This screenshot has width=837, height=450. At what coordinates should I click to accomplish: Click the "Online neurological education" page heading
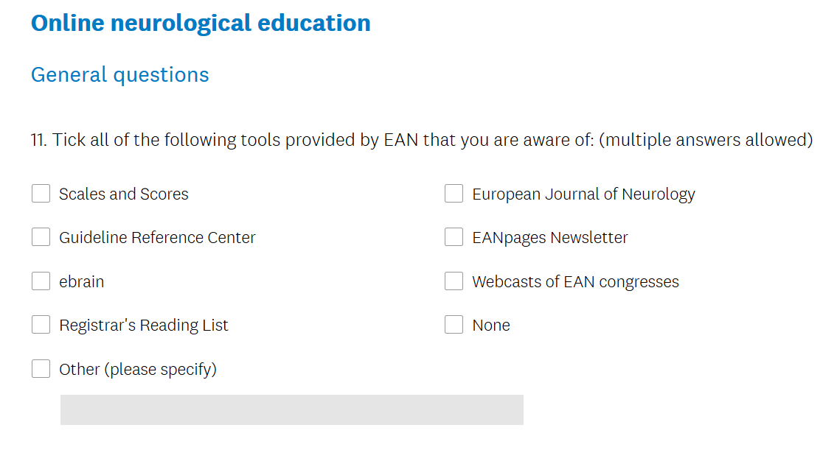[201, 23]
